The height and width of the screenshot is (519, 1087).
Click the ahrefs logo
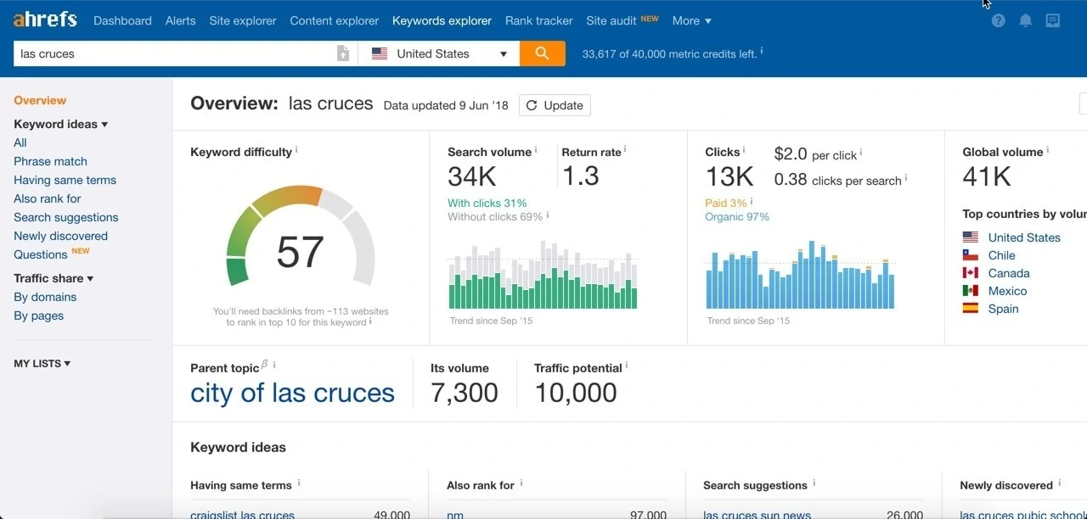(45, 20)
